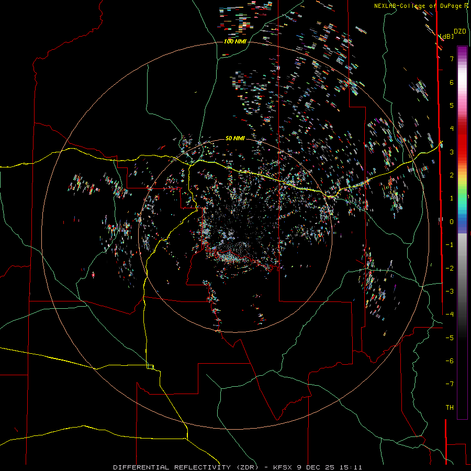Select the DZD product label
The width and height of the screenshot is (471, 471).
click(x=460, y=31)
